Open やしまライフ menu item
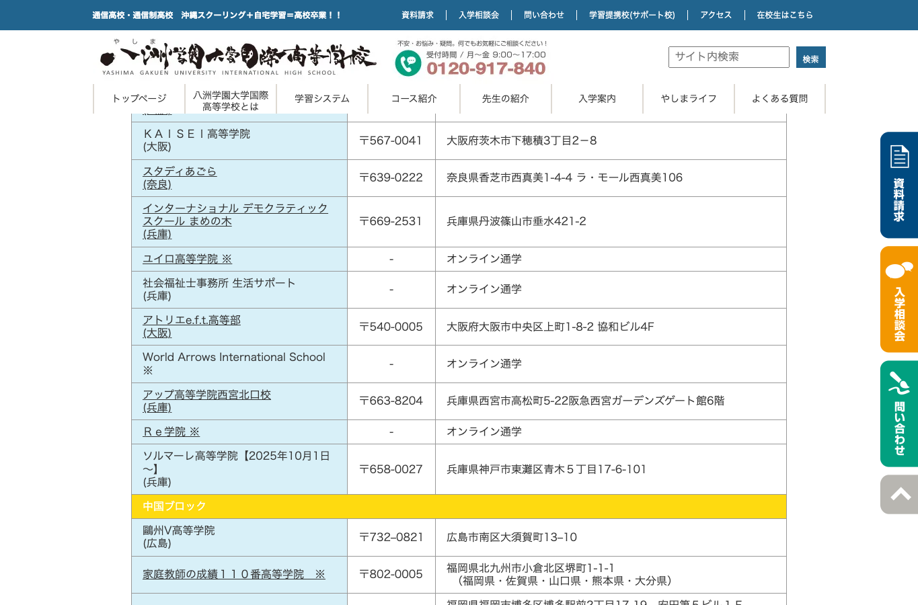The width and height of the screenshot is (918, 605). (689, 99)
